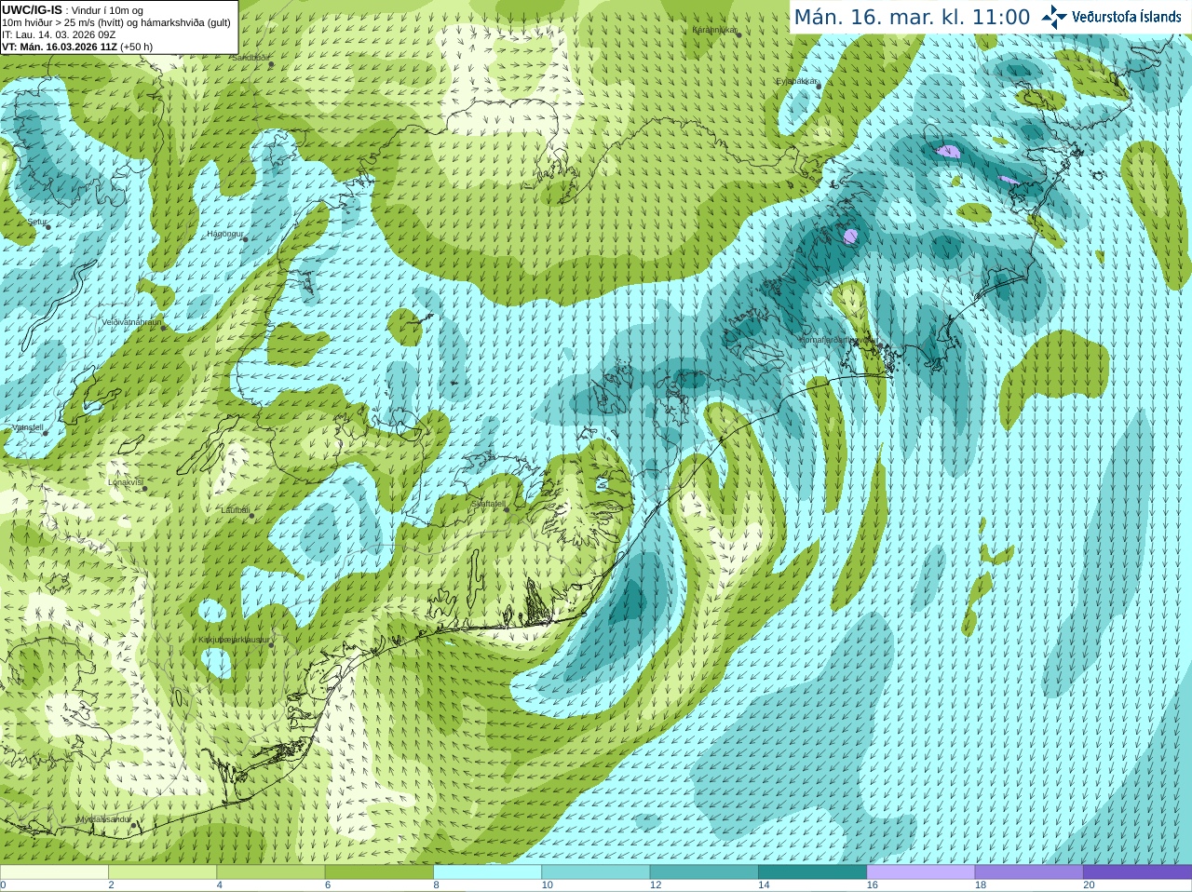Pick the 0–2 m/s pale legend swatch

tap(54, 872)
